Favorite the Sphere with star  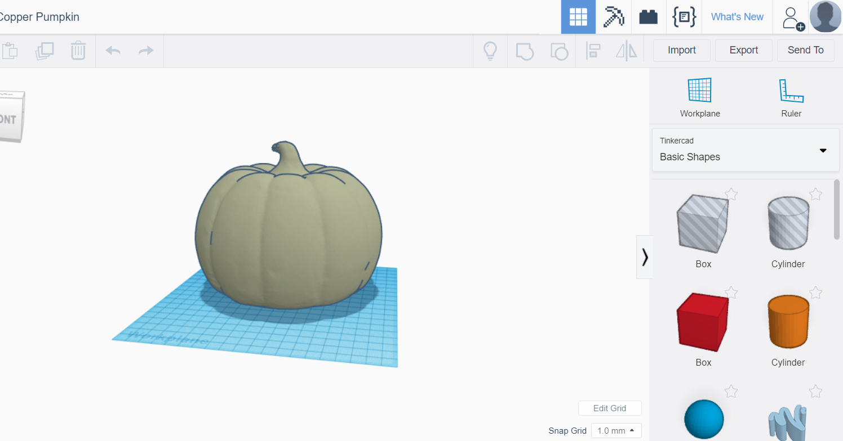point(731,391)
